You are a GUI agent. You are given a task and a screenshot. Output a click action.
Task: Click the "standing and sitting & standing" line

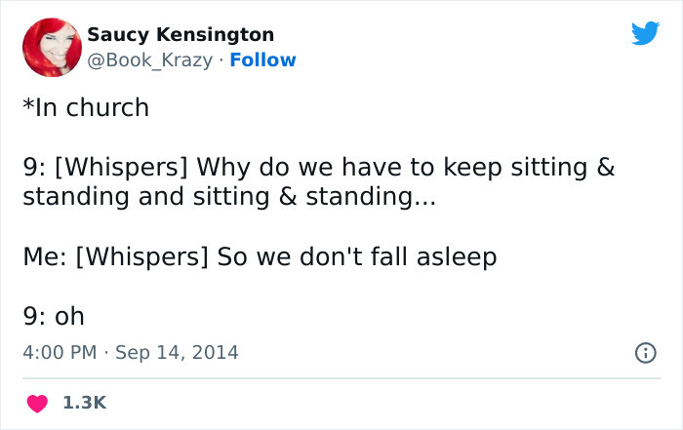(230, 196)
